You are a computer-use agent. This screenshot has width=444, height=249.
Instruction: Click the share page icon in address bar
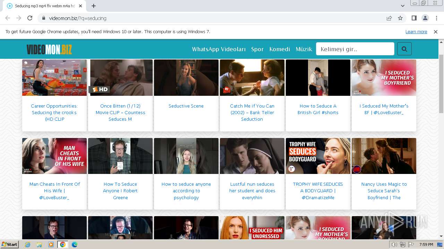(x=389, y=18)
